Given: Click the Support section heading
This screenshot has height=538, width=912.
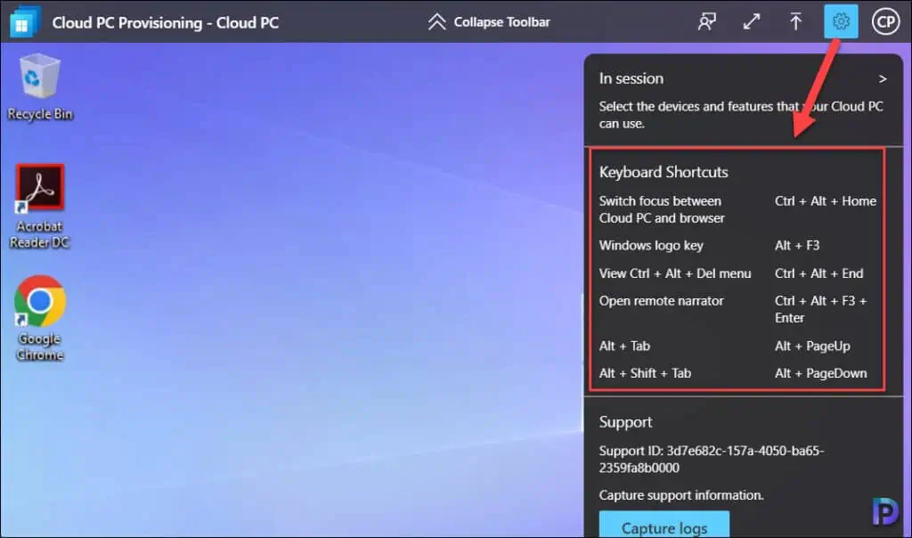Looking at the screenshot, I should pos(625,421).
